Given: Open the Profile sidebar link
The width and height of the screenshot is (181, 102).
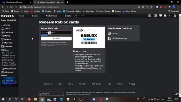Looking at the screenshot, I should (6, 25).
